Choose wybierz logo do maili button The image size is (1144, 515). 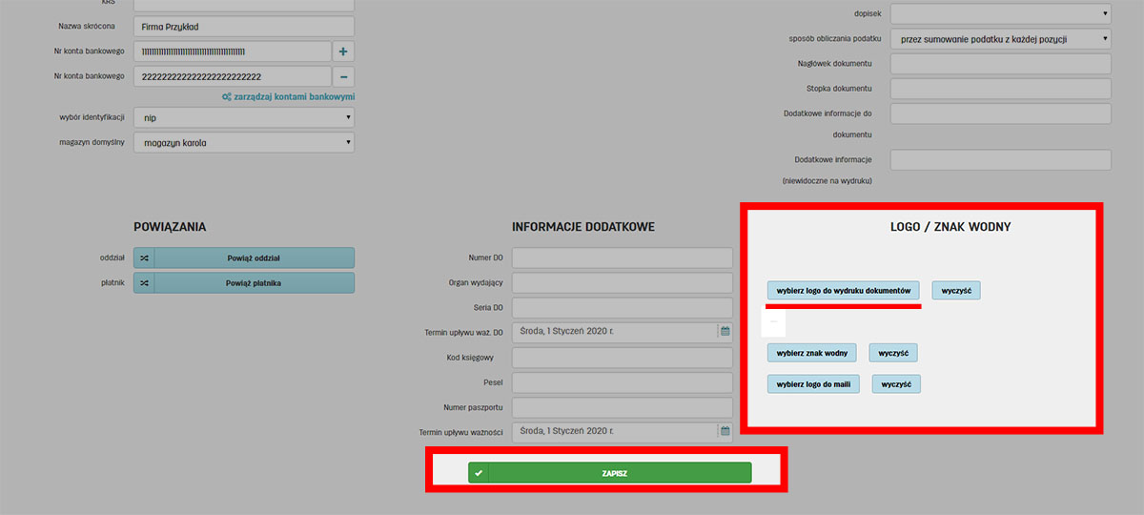pos(813,384)
